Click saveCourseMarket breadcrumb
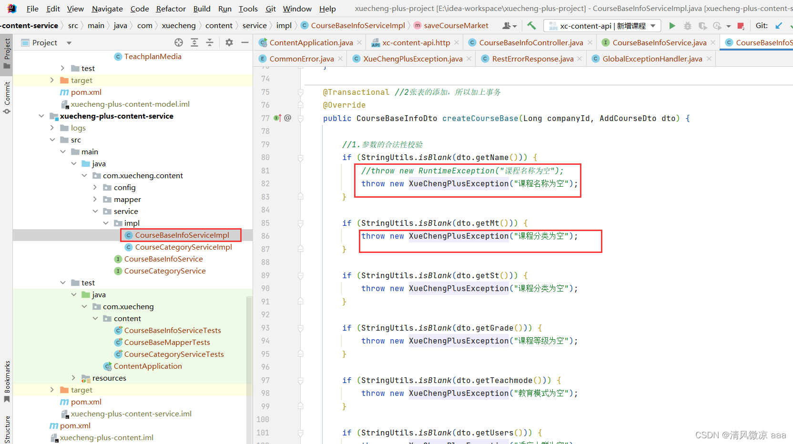Viewport: 793px width, 444px height. [456, 26]
